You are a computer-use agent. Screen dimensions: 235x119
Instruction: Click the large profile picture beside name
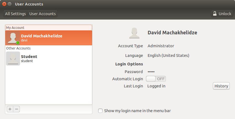134,33
